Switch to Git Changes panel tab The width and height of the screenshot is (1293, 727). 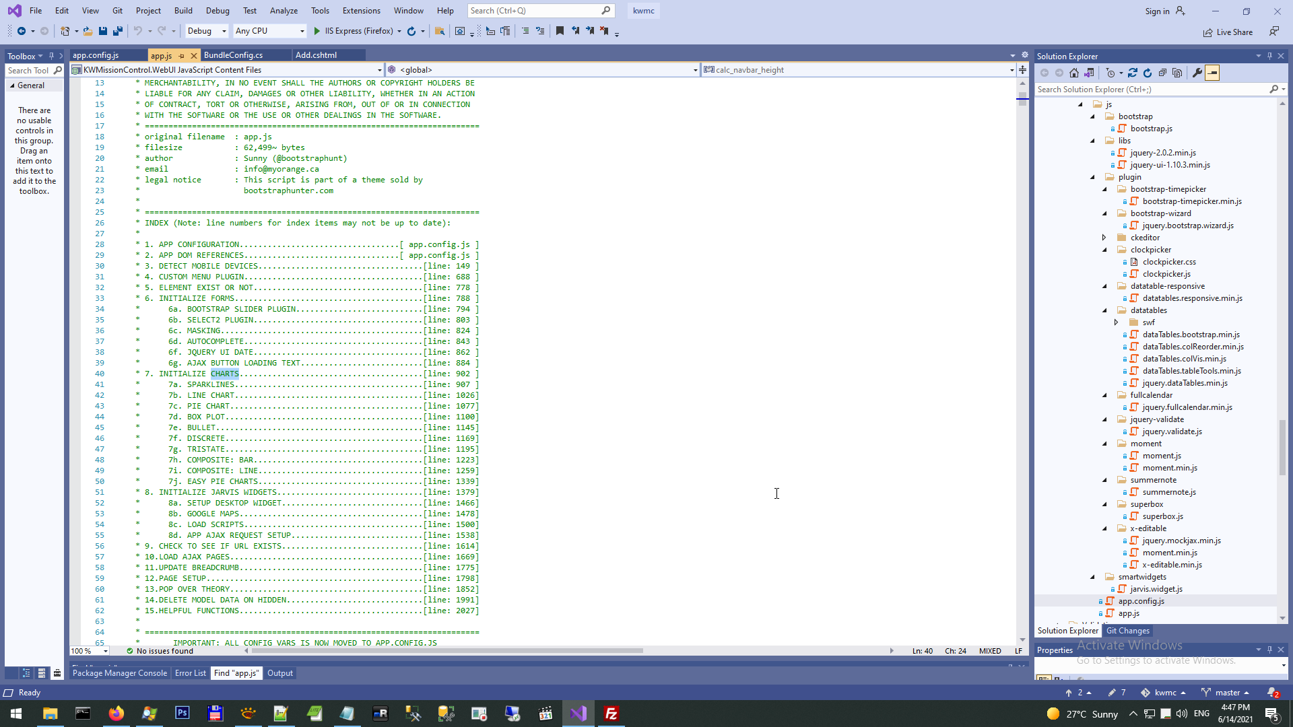[1127, 631]
